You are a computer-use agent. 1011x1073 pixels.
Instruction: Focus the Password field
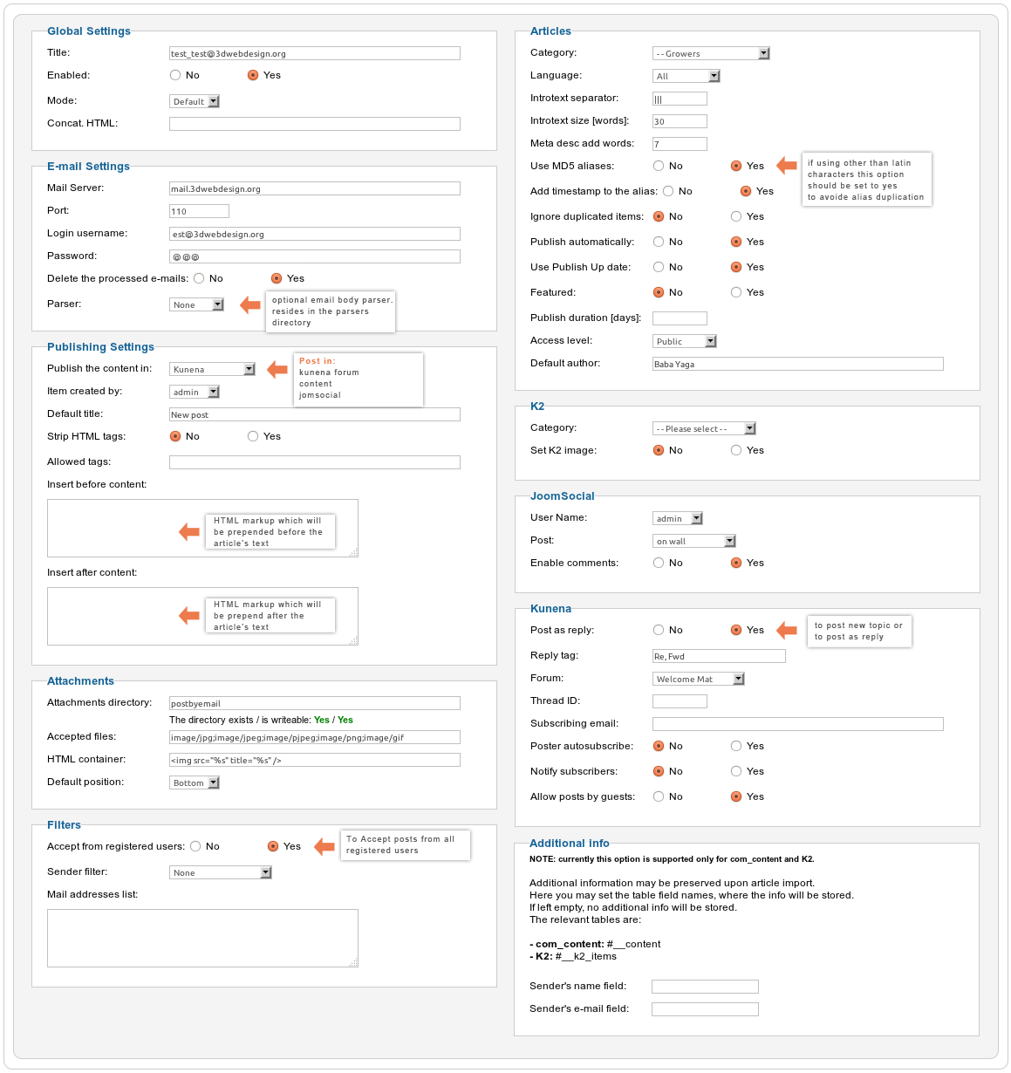coord(315,256)
